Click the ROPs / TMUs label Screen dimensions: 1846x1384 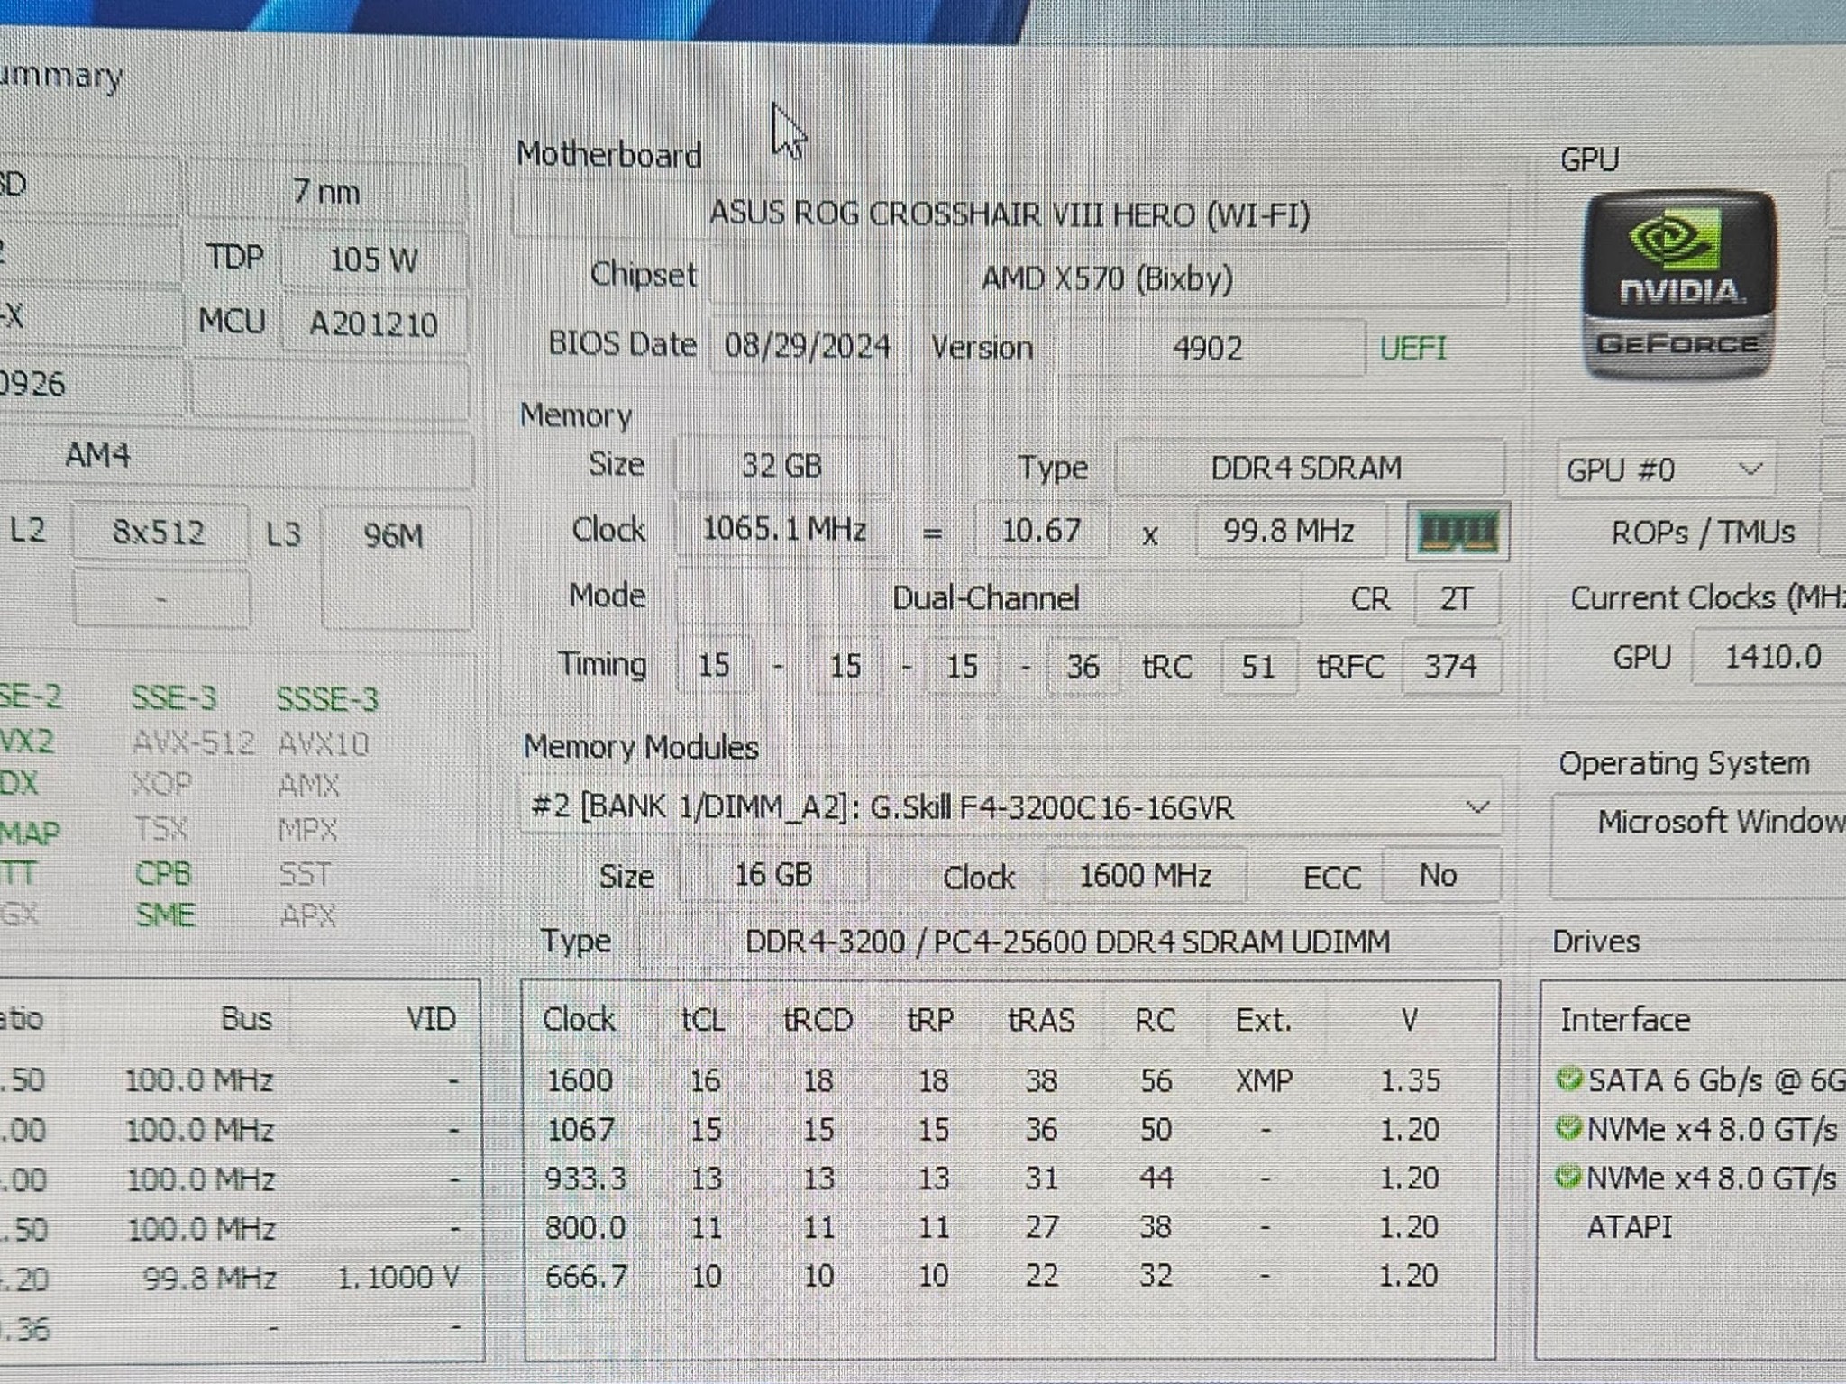tap(1704, 533)
